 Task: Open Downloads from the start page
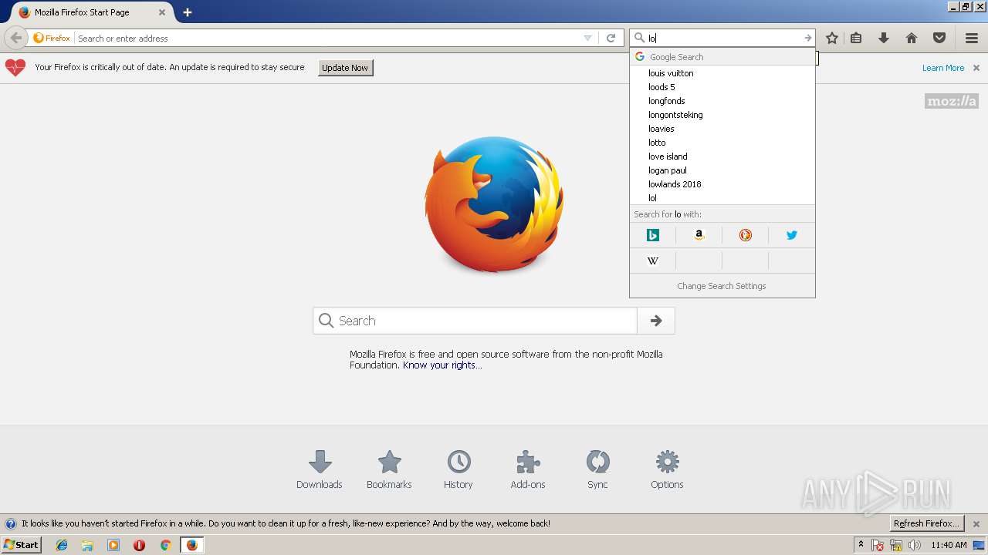pyautogui.click(x=320, y=469)
